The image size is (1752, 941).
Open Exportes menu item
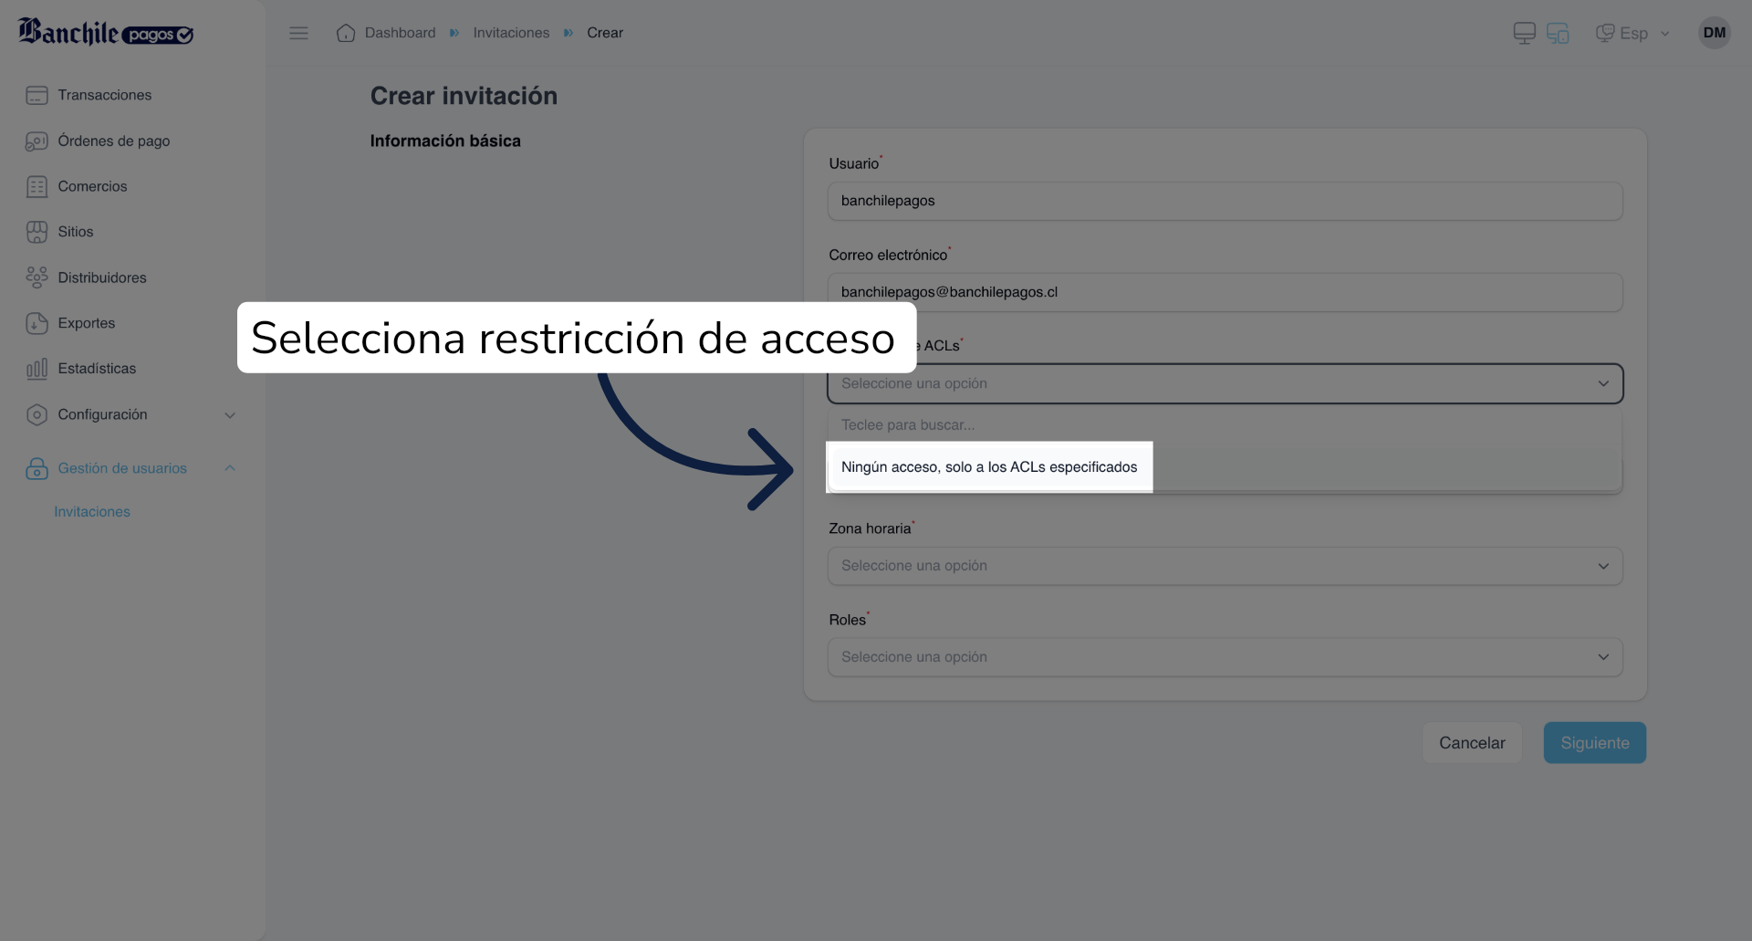click(87, 323)
